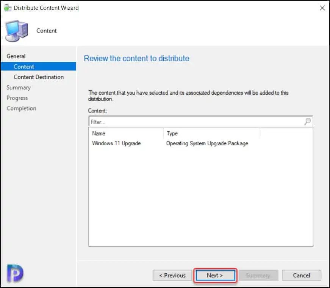Screen dimensions: 330x288
Task: Click the Review the content to distribute heading
Action: 137,58
